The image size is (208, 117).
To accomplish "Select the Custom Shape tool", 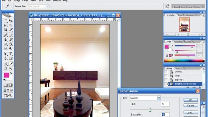I will [x=11, y=58].
